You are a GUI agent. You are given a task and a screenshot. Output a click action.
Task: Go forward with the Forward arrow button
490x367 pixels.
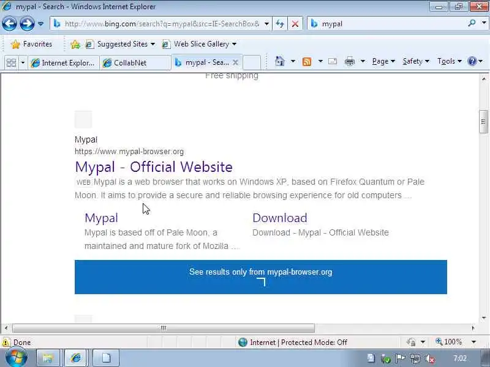point(27,24)
